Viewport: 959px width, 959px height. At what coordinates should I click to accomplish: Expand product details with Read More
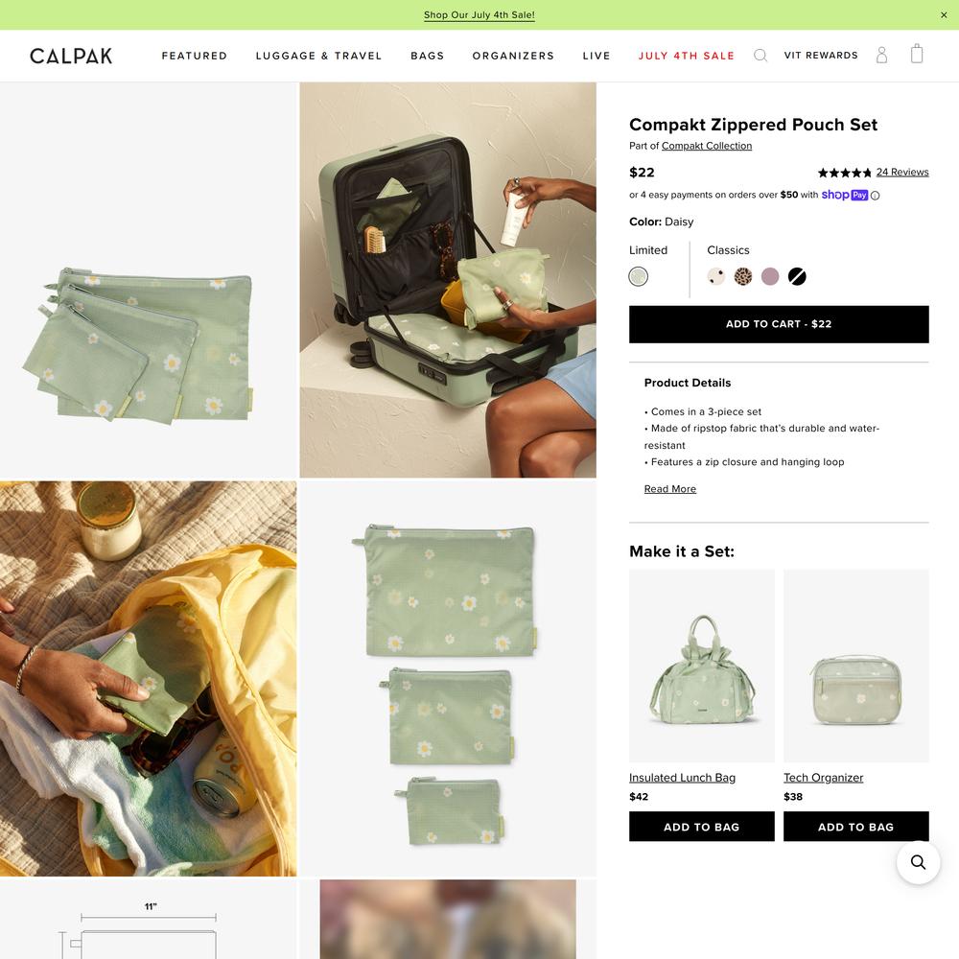tap(669, 489)
